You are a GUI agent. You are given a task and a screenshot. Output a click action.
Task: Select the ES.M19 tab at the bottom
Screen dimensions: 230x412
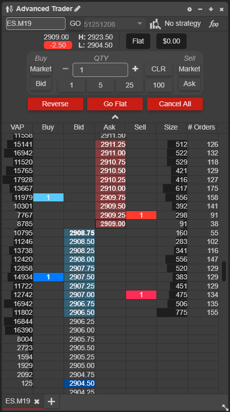[x=18, y=401]
